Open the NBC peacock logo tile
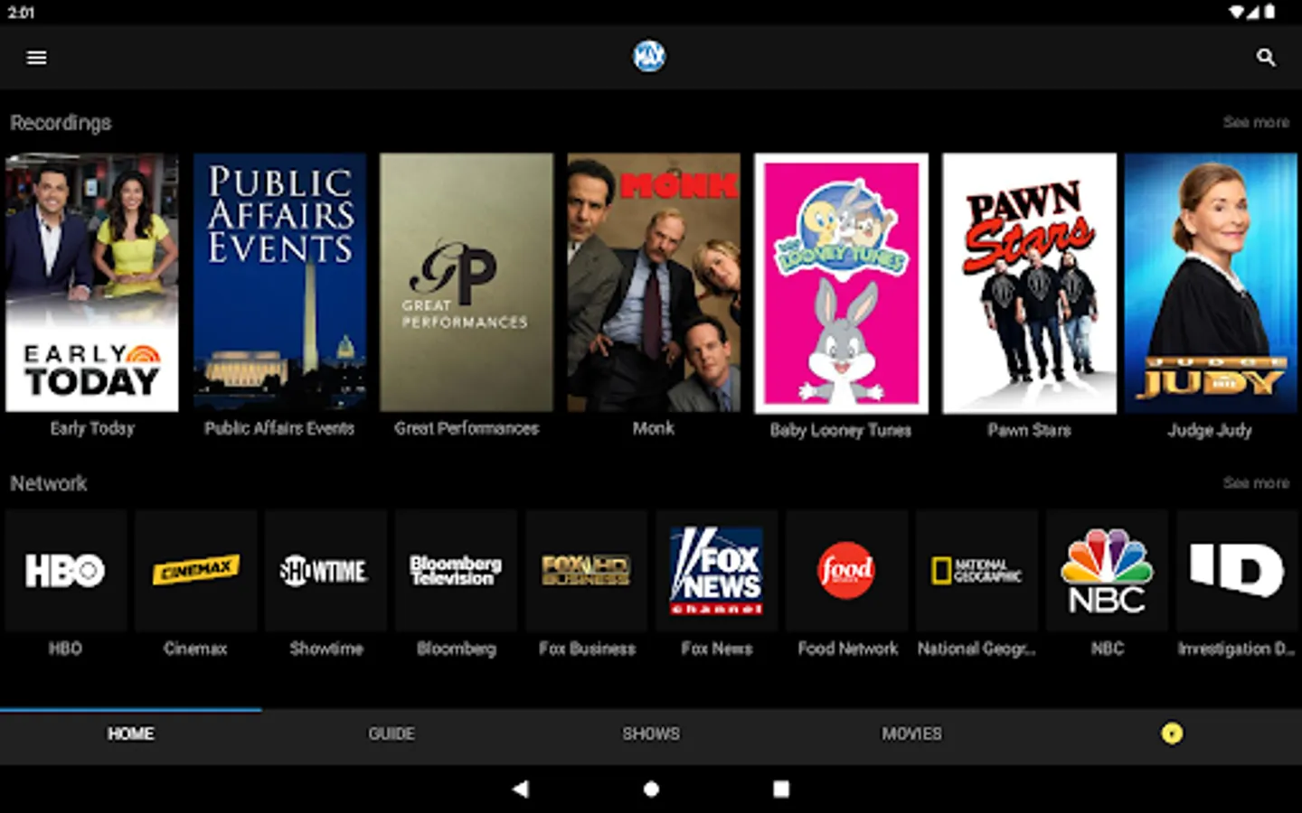1302x813 pixels. click(1107, 570)
